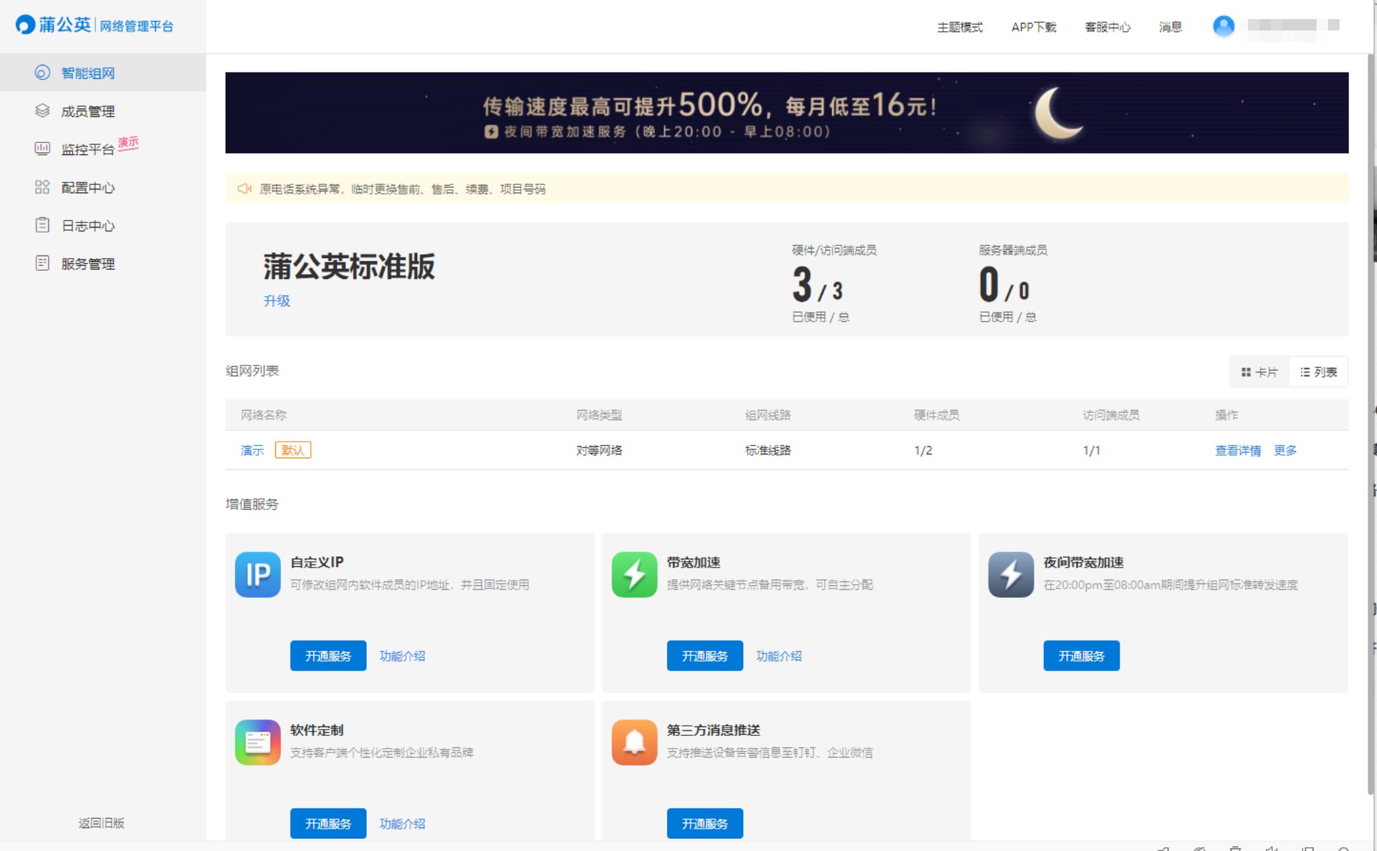Open the theme mode option

click(x=959, y=27)
